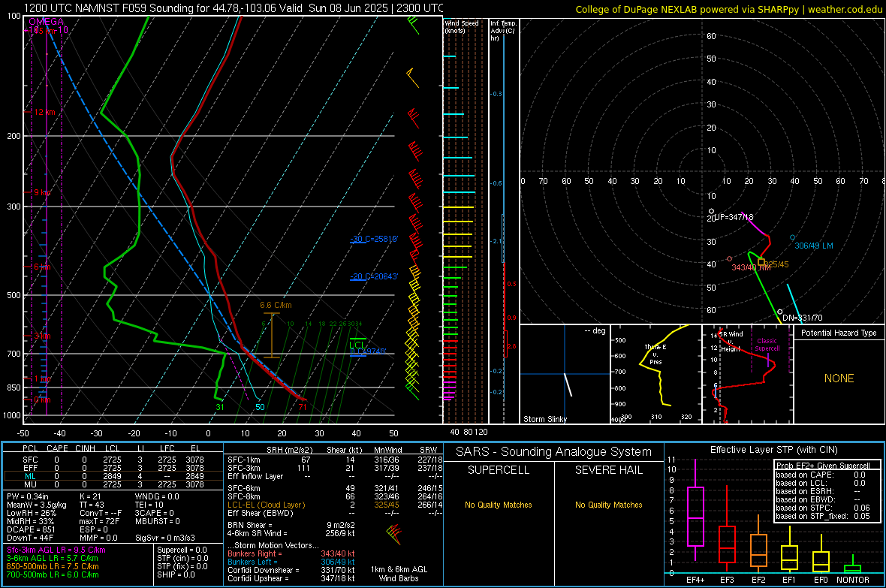Click the surface dewpoint value 31
This screenshot has height=588, width=886.
click(x=220, y=407)
